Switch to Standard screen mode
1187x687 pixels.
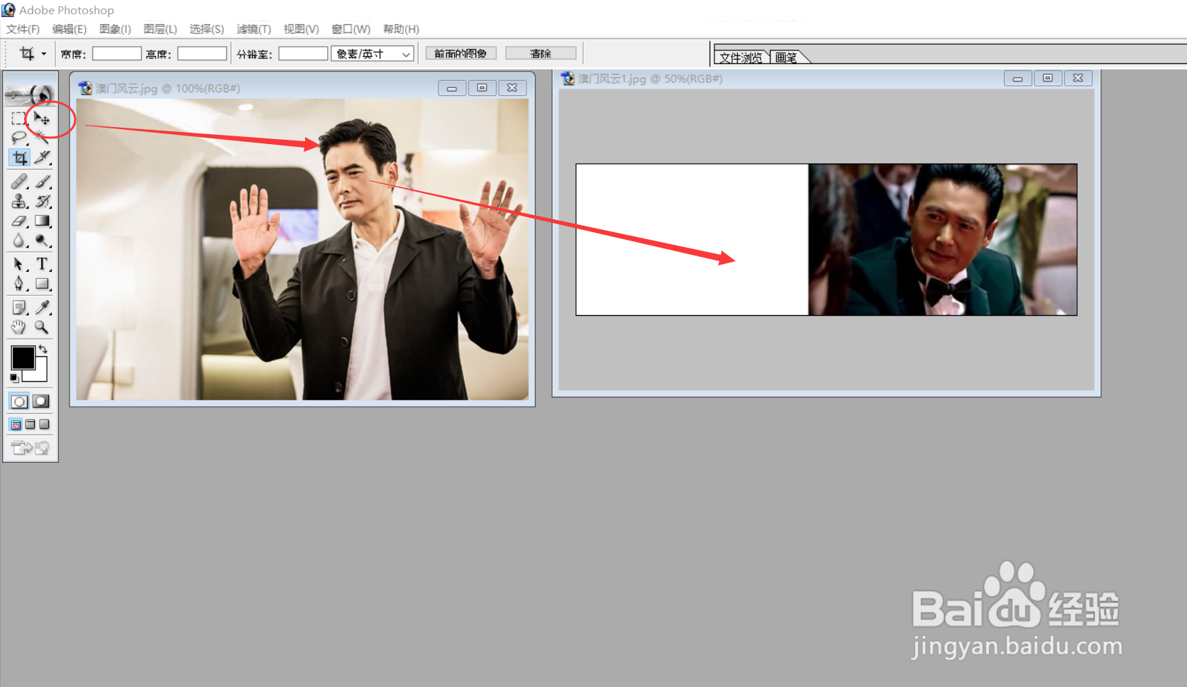(x=16, y=424)
